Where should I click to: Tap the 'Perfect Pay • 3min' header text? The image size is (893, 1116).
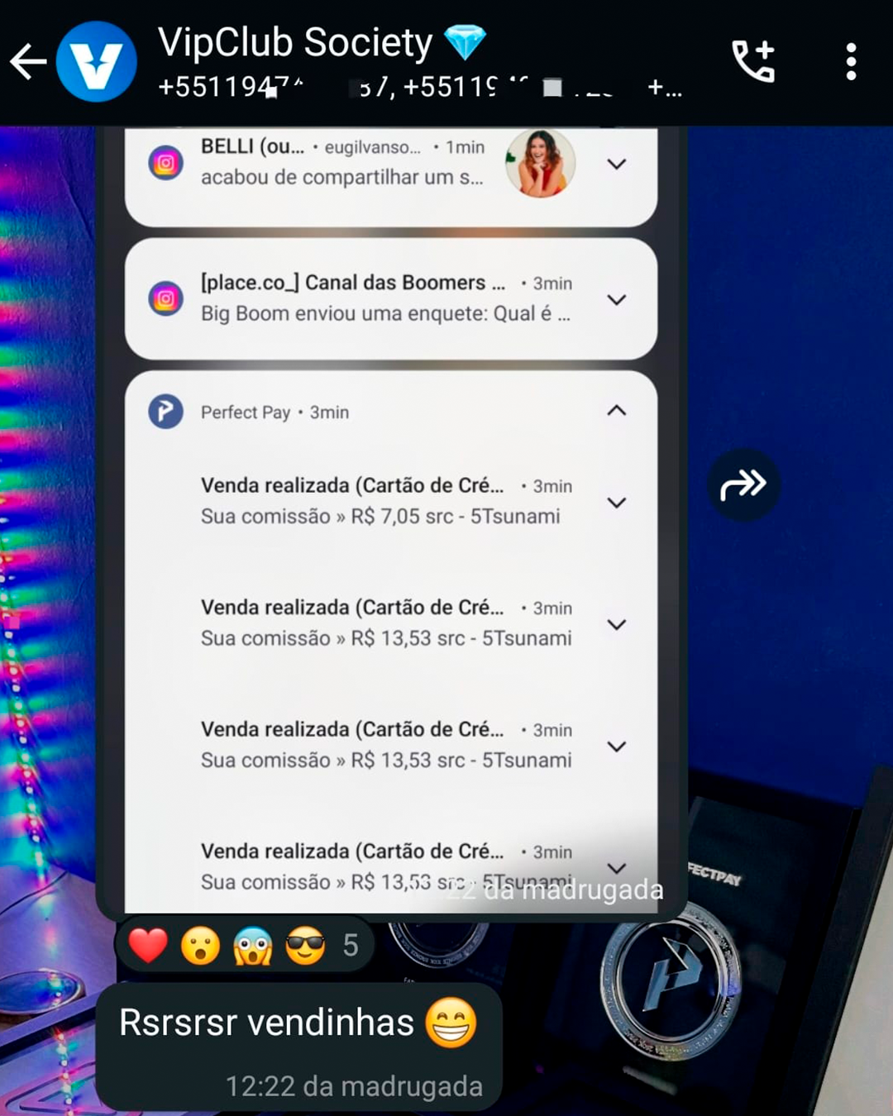coord(275,412)
